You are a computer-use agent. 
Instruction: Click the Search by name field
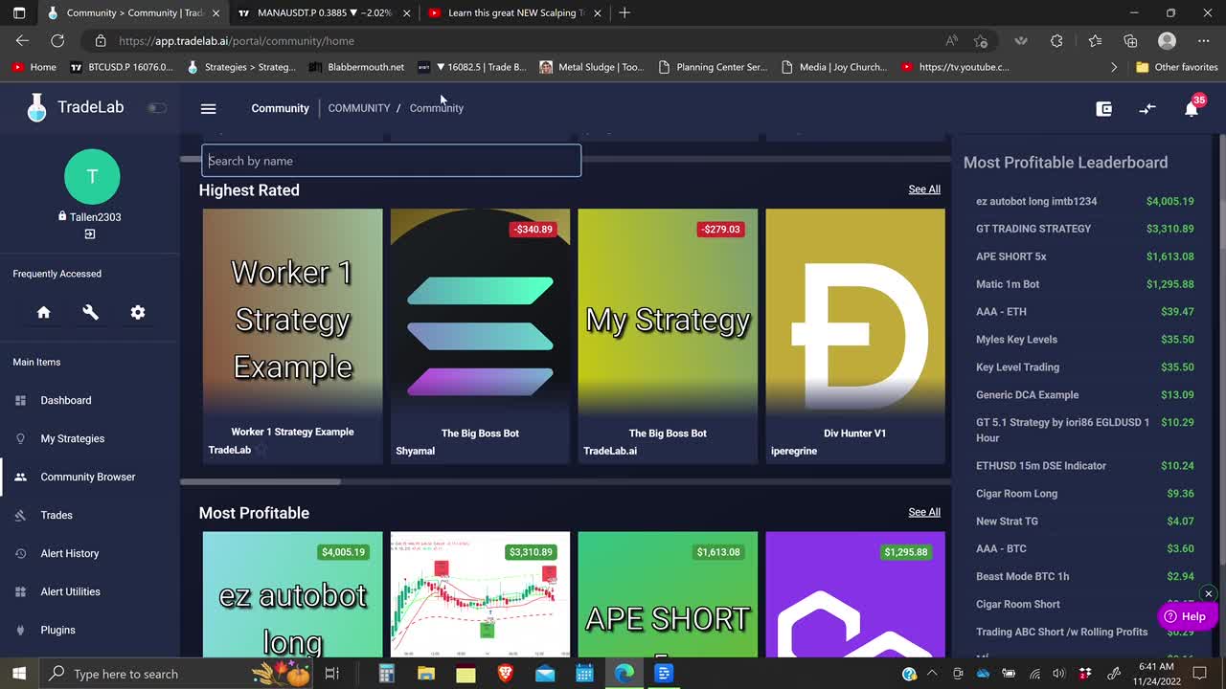click(x=391, y=161)
